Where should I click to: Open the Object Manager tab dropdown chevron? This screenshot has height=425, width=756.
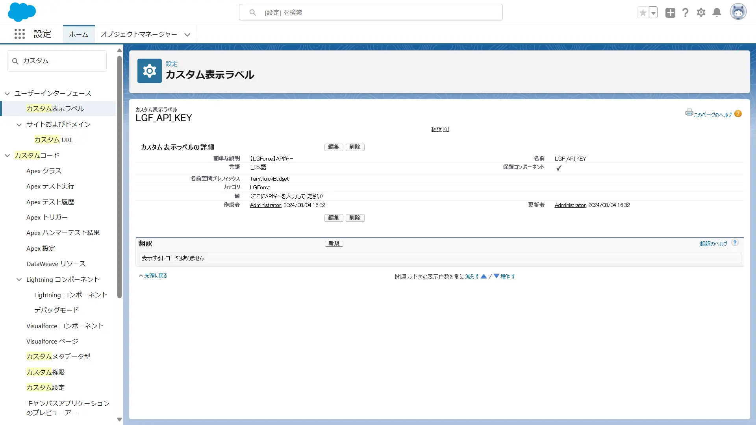tap(187, 35)
